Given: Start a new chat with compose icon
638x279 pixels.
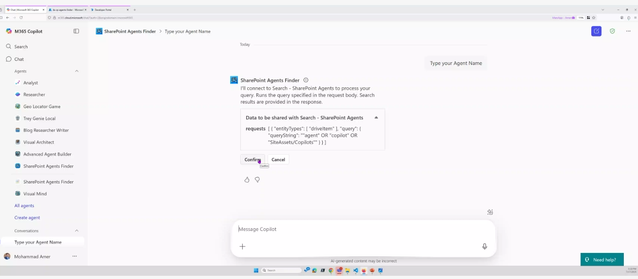Looking at the screenshot, I should (x=596, y=31).
